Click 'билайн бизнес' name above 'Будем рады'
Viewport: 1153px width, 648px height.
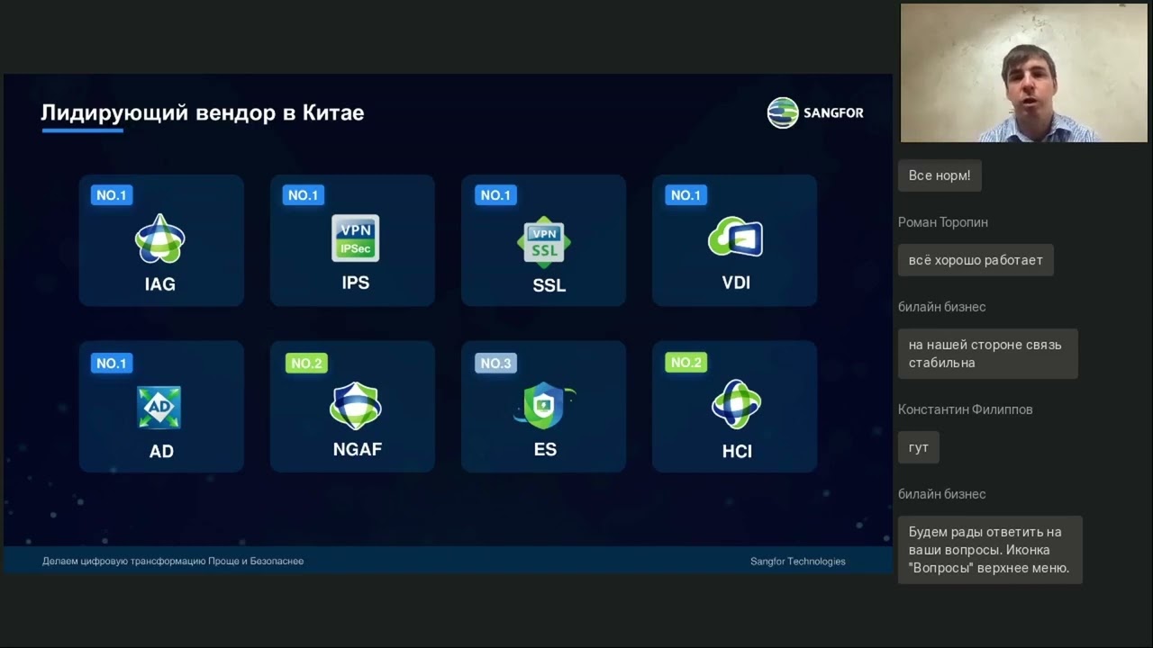(x=942, y=494)
